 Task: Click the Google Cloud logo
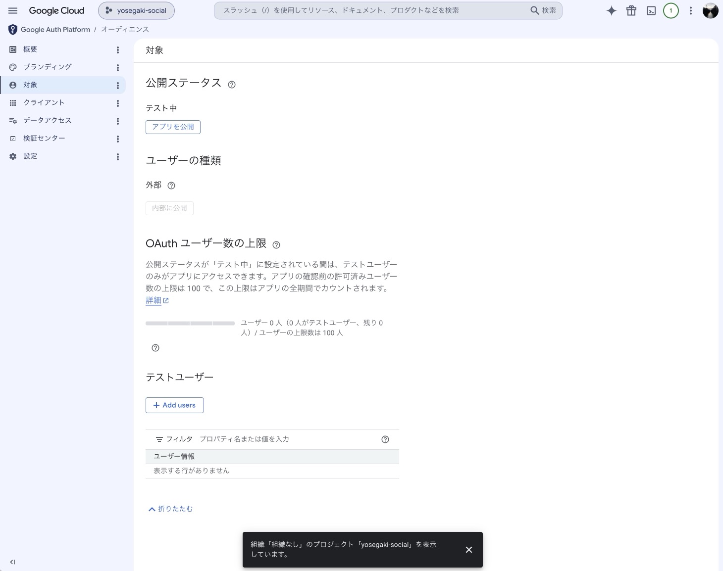tap(56, 10)
